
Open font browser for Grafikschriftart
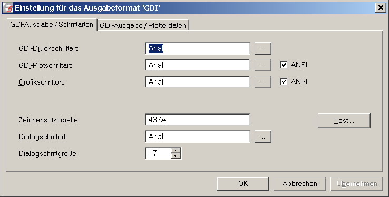[262, 82]
